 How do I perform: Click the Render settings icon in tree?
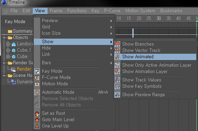click(x=13, y=69)
